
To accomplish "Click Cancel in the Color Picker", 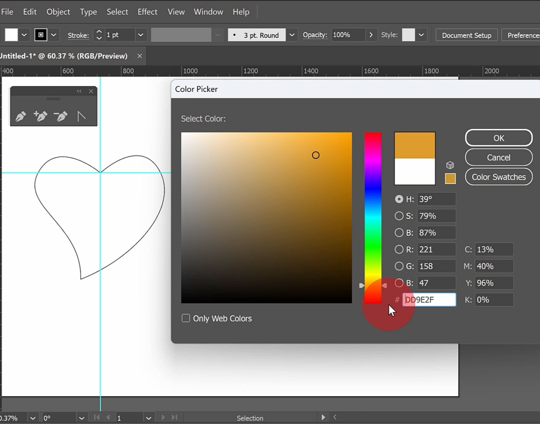I will tap(499, 158).
